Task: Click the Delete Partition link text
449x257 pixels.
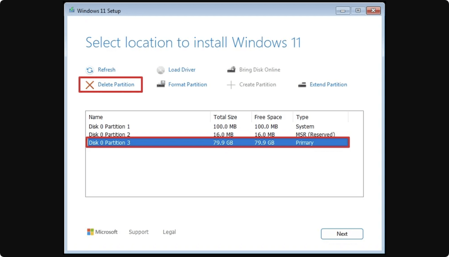Action: [x=116, y=84]
